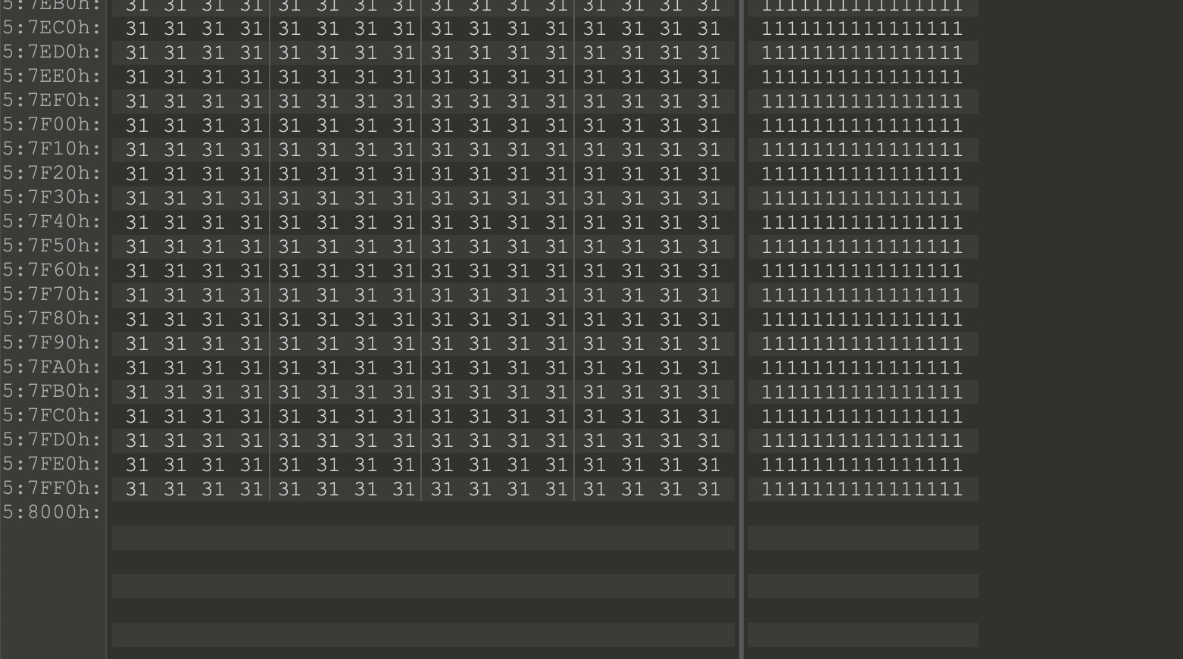
Task: Click ASCII text of row 5:7FB0h
Action: tap(862, 392)
